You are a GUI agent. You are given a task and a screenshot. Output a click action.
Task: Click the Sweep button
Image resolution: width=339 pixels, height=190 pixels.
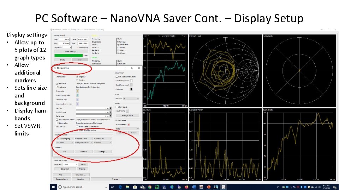pos(63,60)
